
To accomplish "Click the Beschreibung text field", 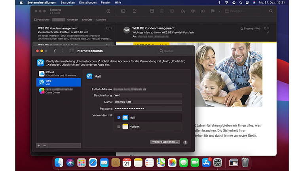I will [x=148, y=95].
